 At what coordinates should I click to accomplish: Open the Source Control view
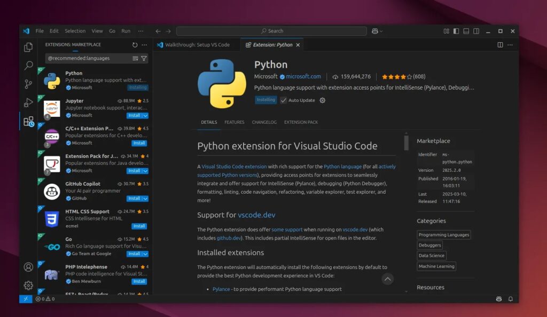coord(28,84)
